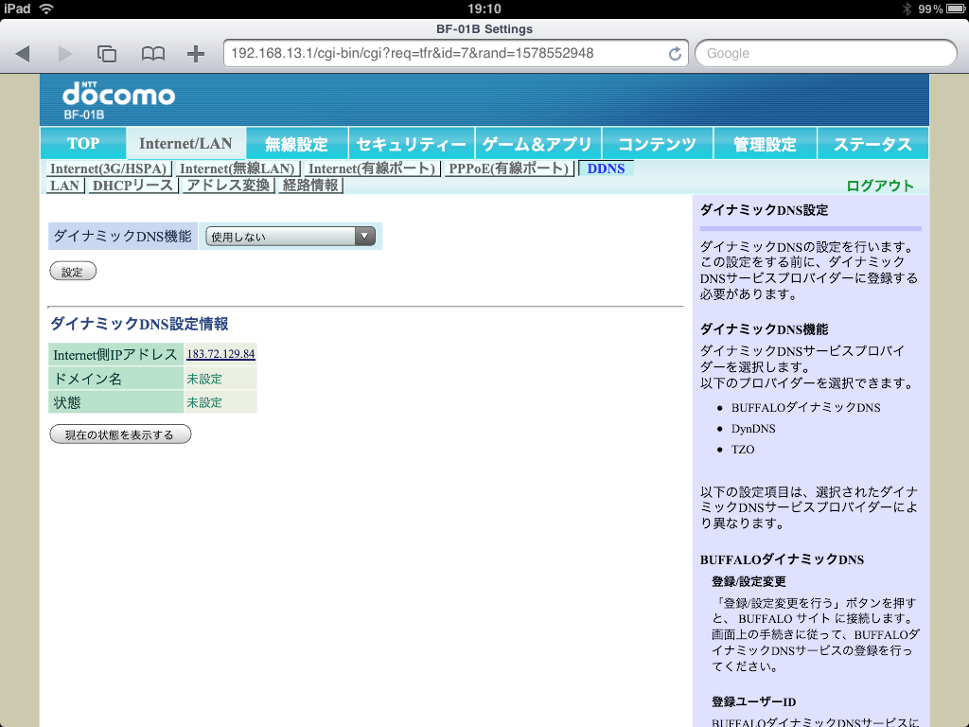Screen dimensions: 969x727
Task: Go to アドレス変換 sub-tab
Action: pyautogui.click(x=229, y=186)
